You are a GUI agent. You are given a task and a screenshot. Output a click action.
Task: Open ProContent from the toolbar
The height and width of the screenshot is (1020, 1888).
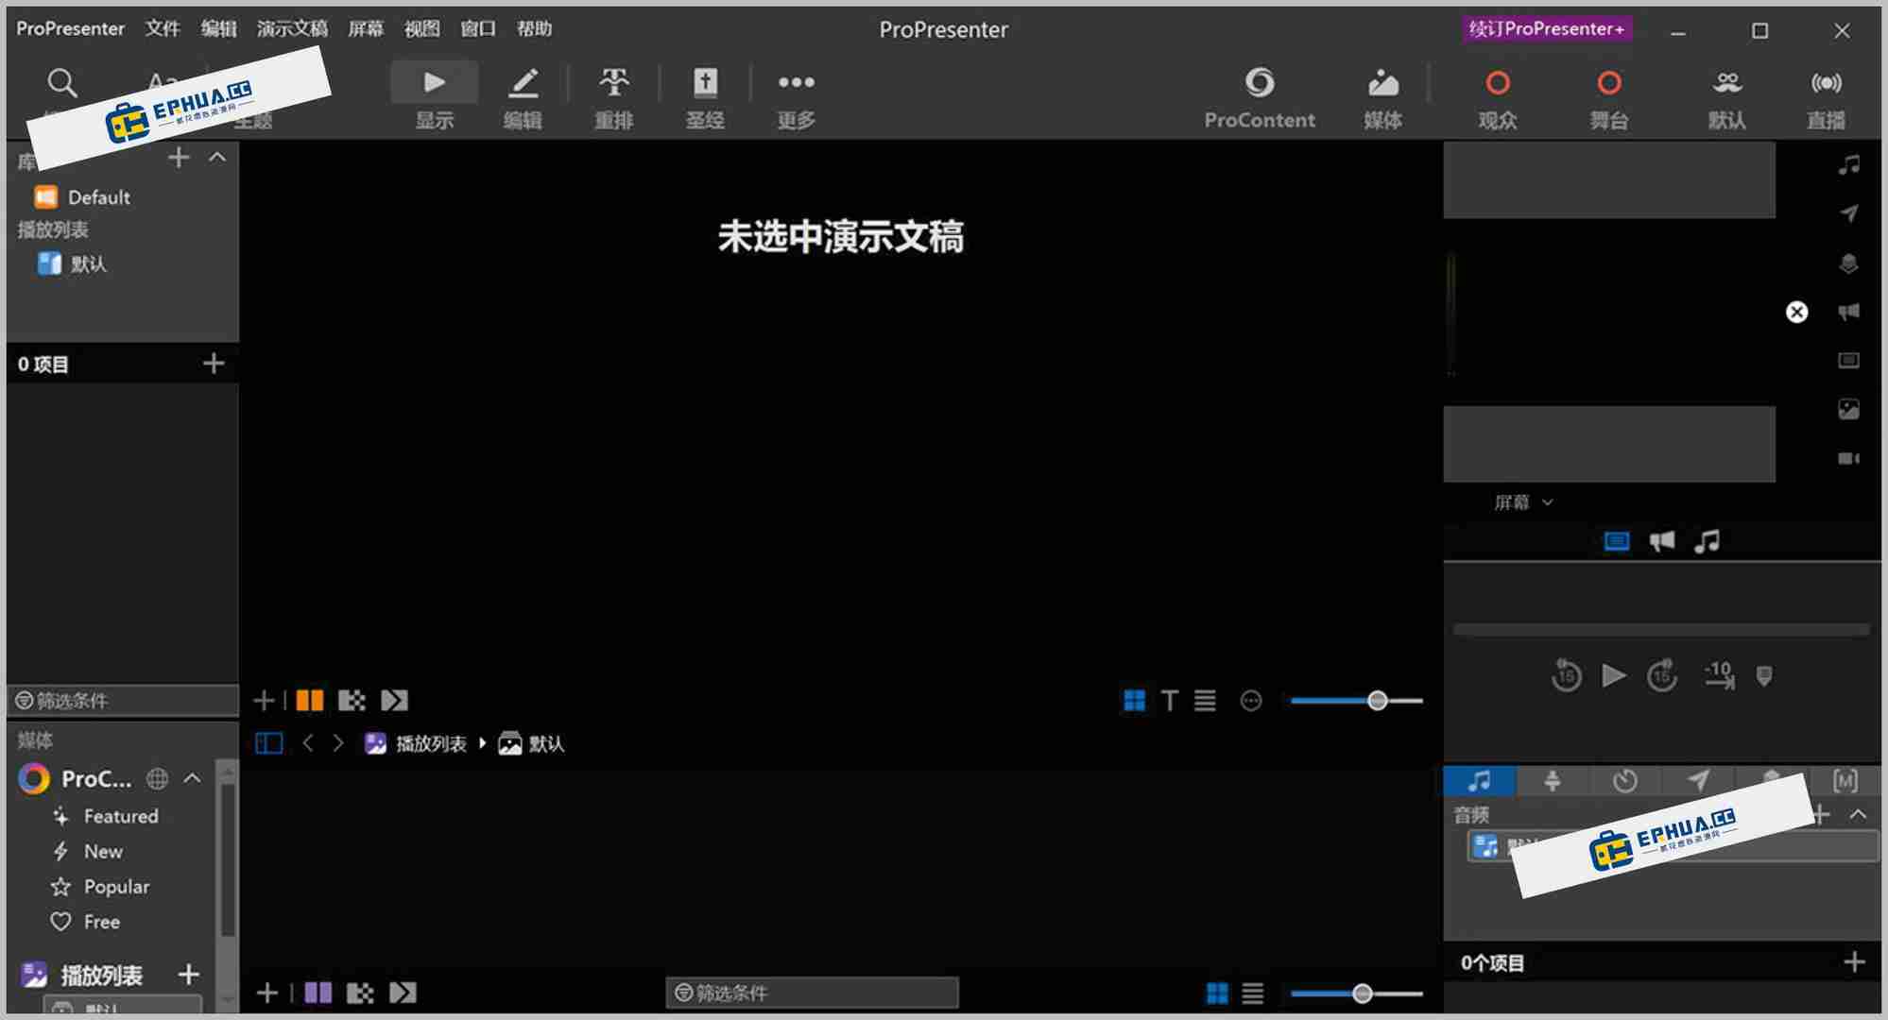(1260, 96)
